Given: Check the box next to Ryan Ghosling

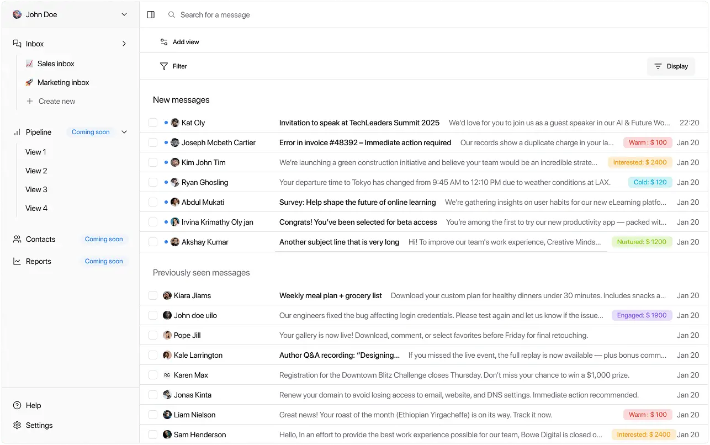Looking at the screenshot, I should click(x=153, y=182).
